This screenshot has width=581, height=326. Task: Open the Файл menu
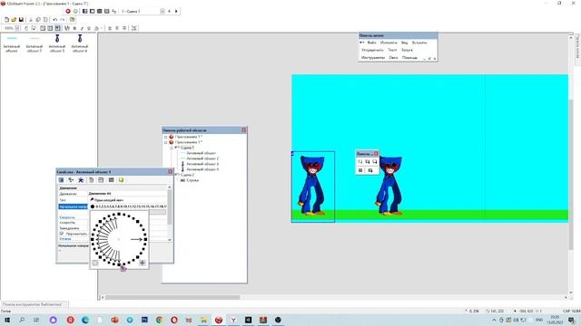(x=371, y=43)
